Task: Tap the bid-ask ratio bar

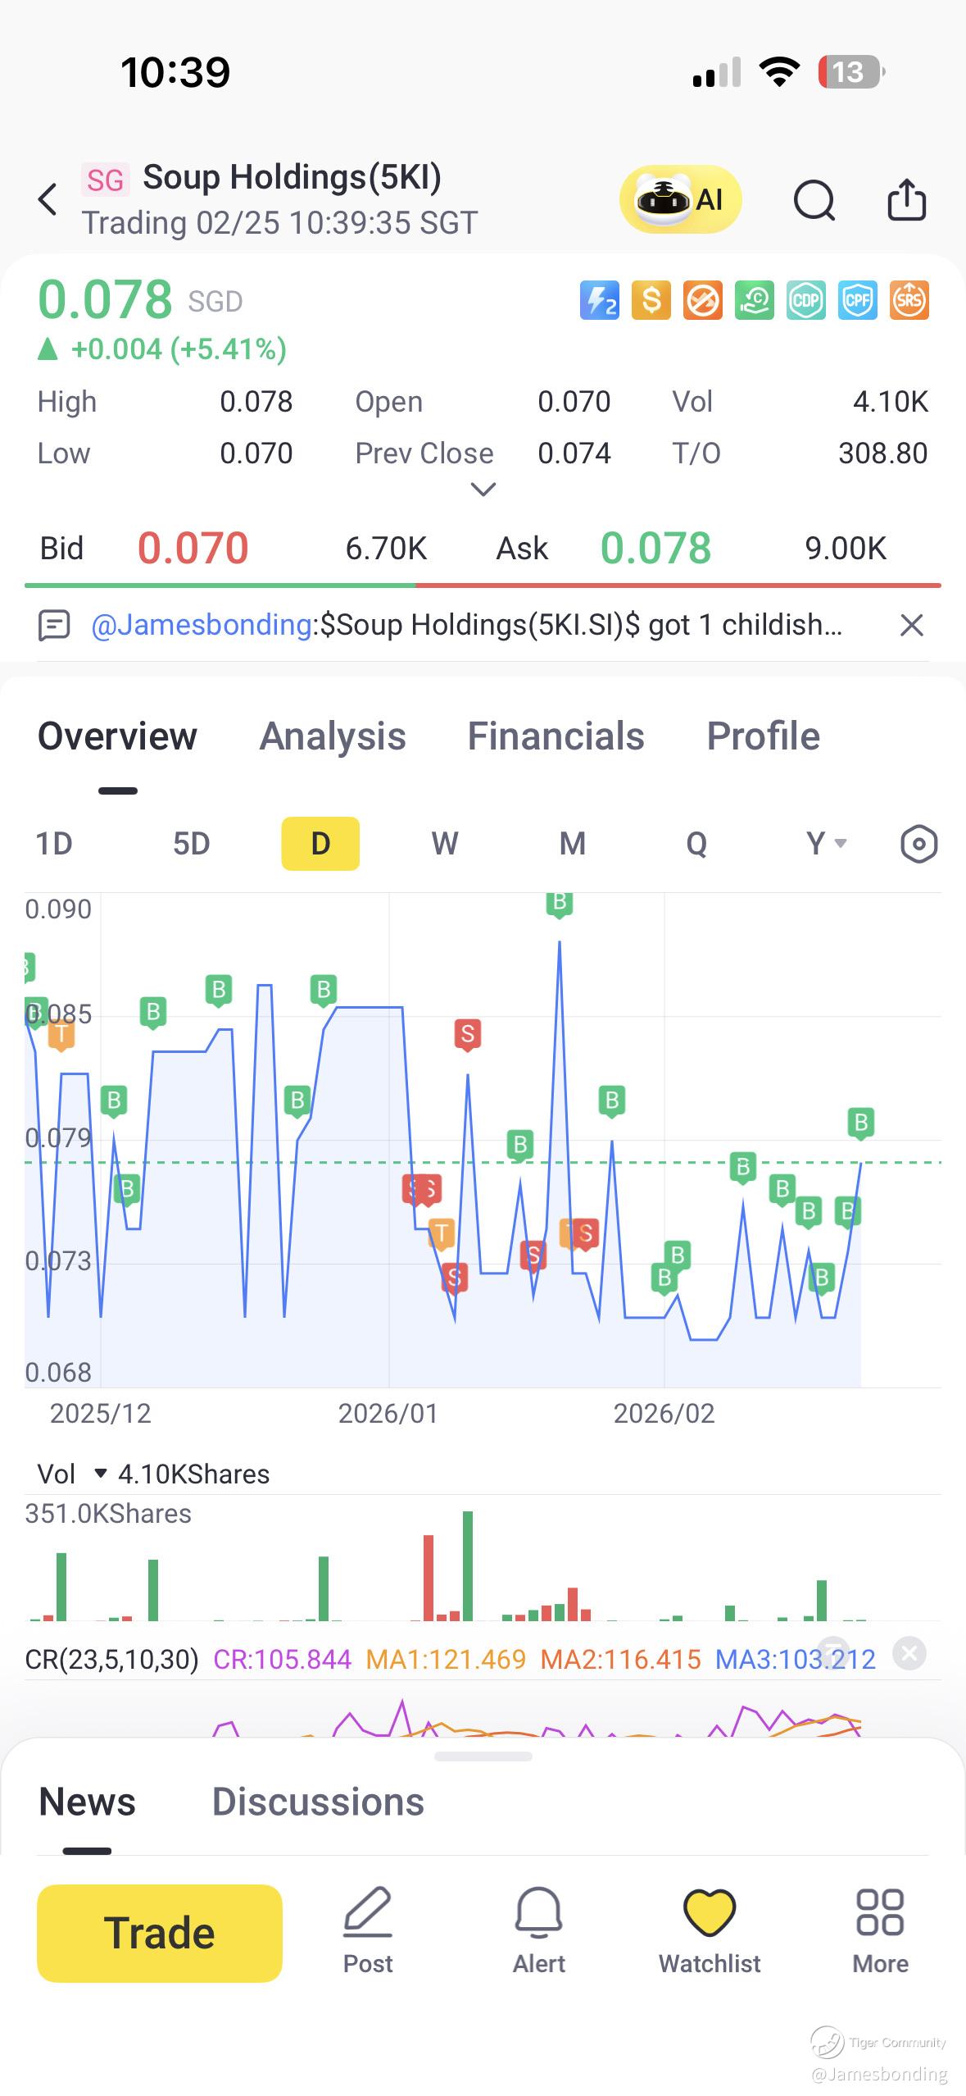Action: [x=483, y=585]
